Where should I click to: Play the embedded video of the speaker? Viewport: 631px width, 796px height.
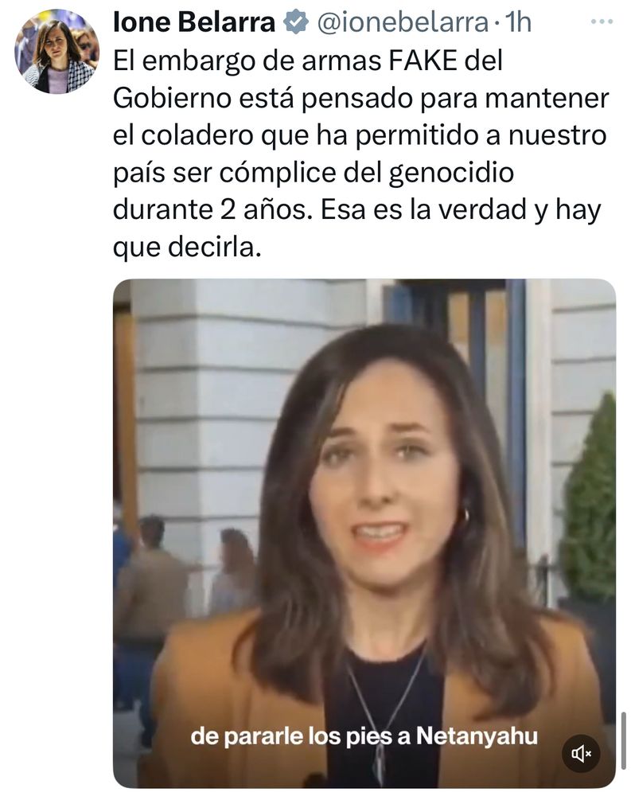point(364,533)
